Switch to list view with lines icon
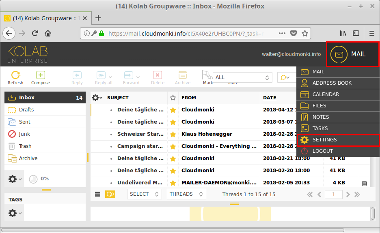Screen dimensions: 380x233 [x=98, y=194]
